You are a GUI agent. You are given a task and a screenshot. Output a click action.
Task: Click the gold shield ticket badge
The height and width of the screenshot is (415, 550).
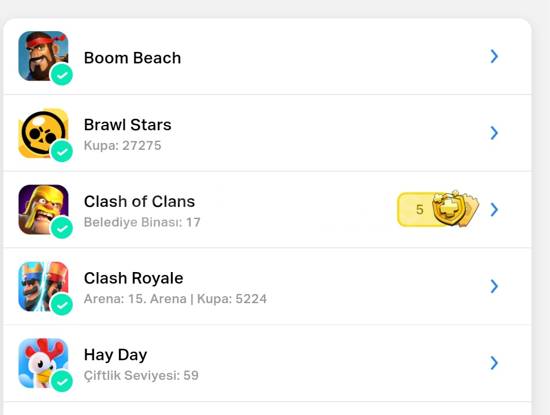click(x=438, y=209)
